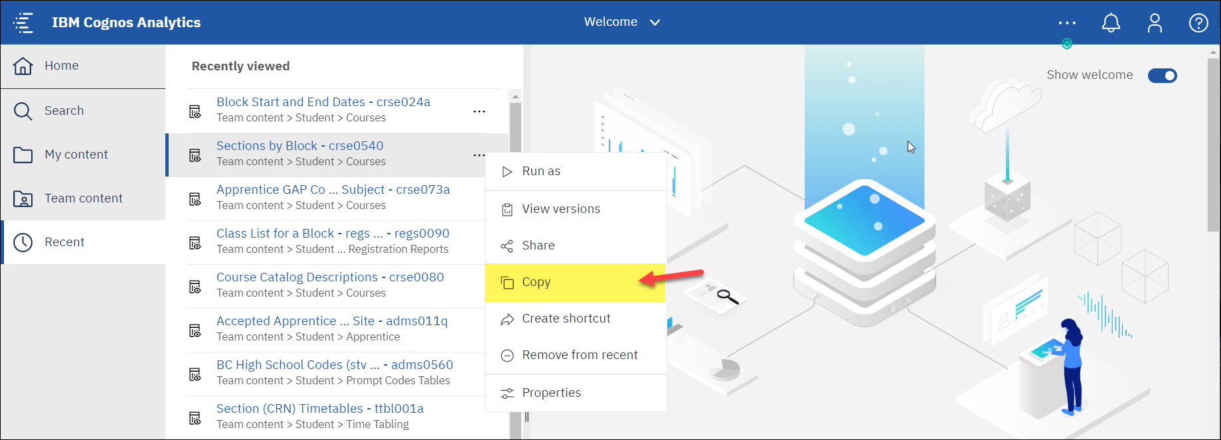Click the Properties sliders icon
Image resolution: width=1221 pixels, height=440 pixels.
click(x=507, y=394)
